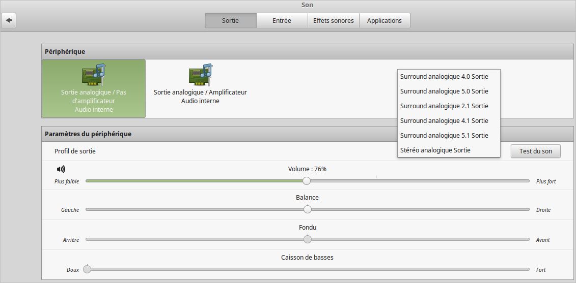This screenshot has width=576, height=283.
Task: Click the Sortie analogique / Amplificateur label
Action: point(200,92)
